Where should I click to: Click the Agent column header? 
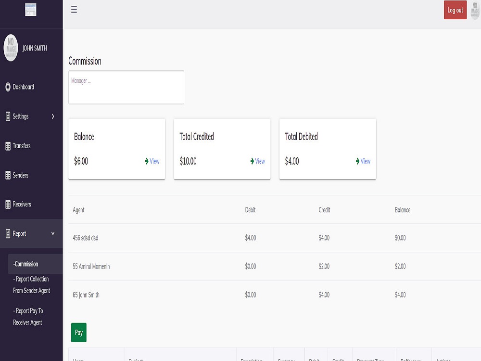pos(78,210)
